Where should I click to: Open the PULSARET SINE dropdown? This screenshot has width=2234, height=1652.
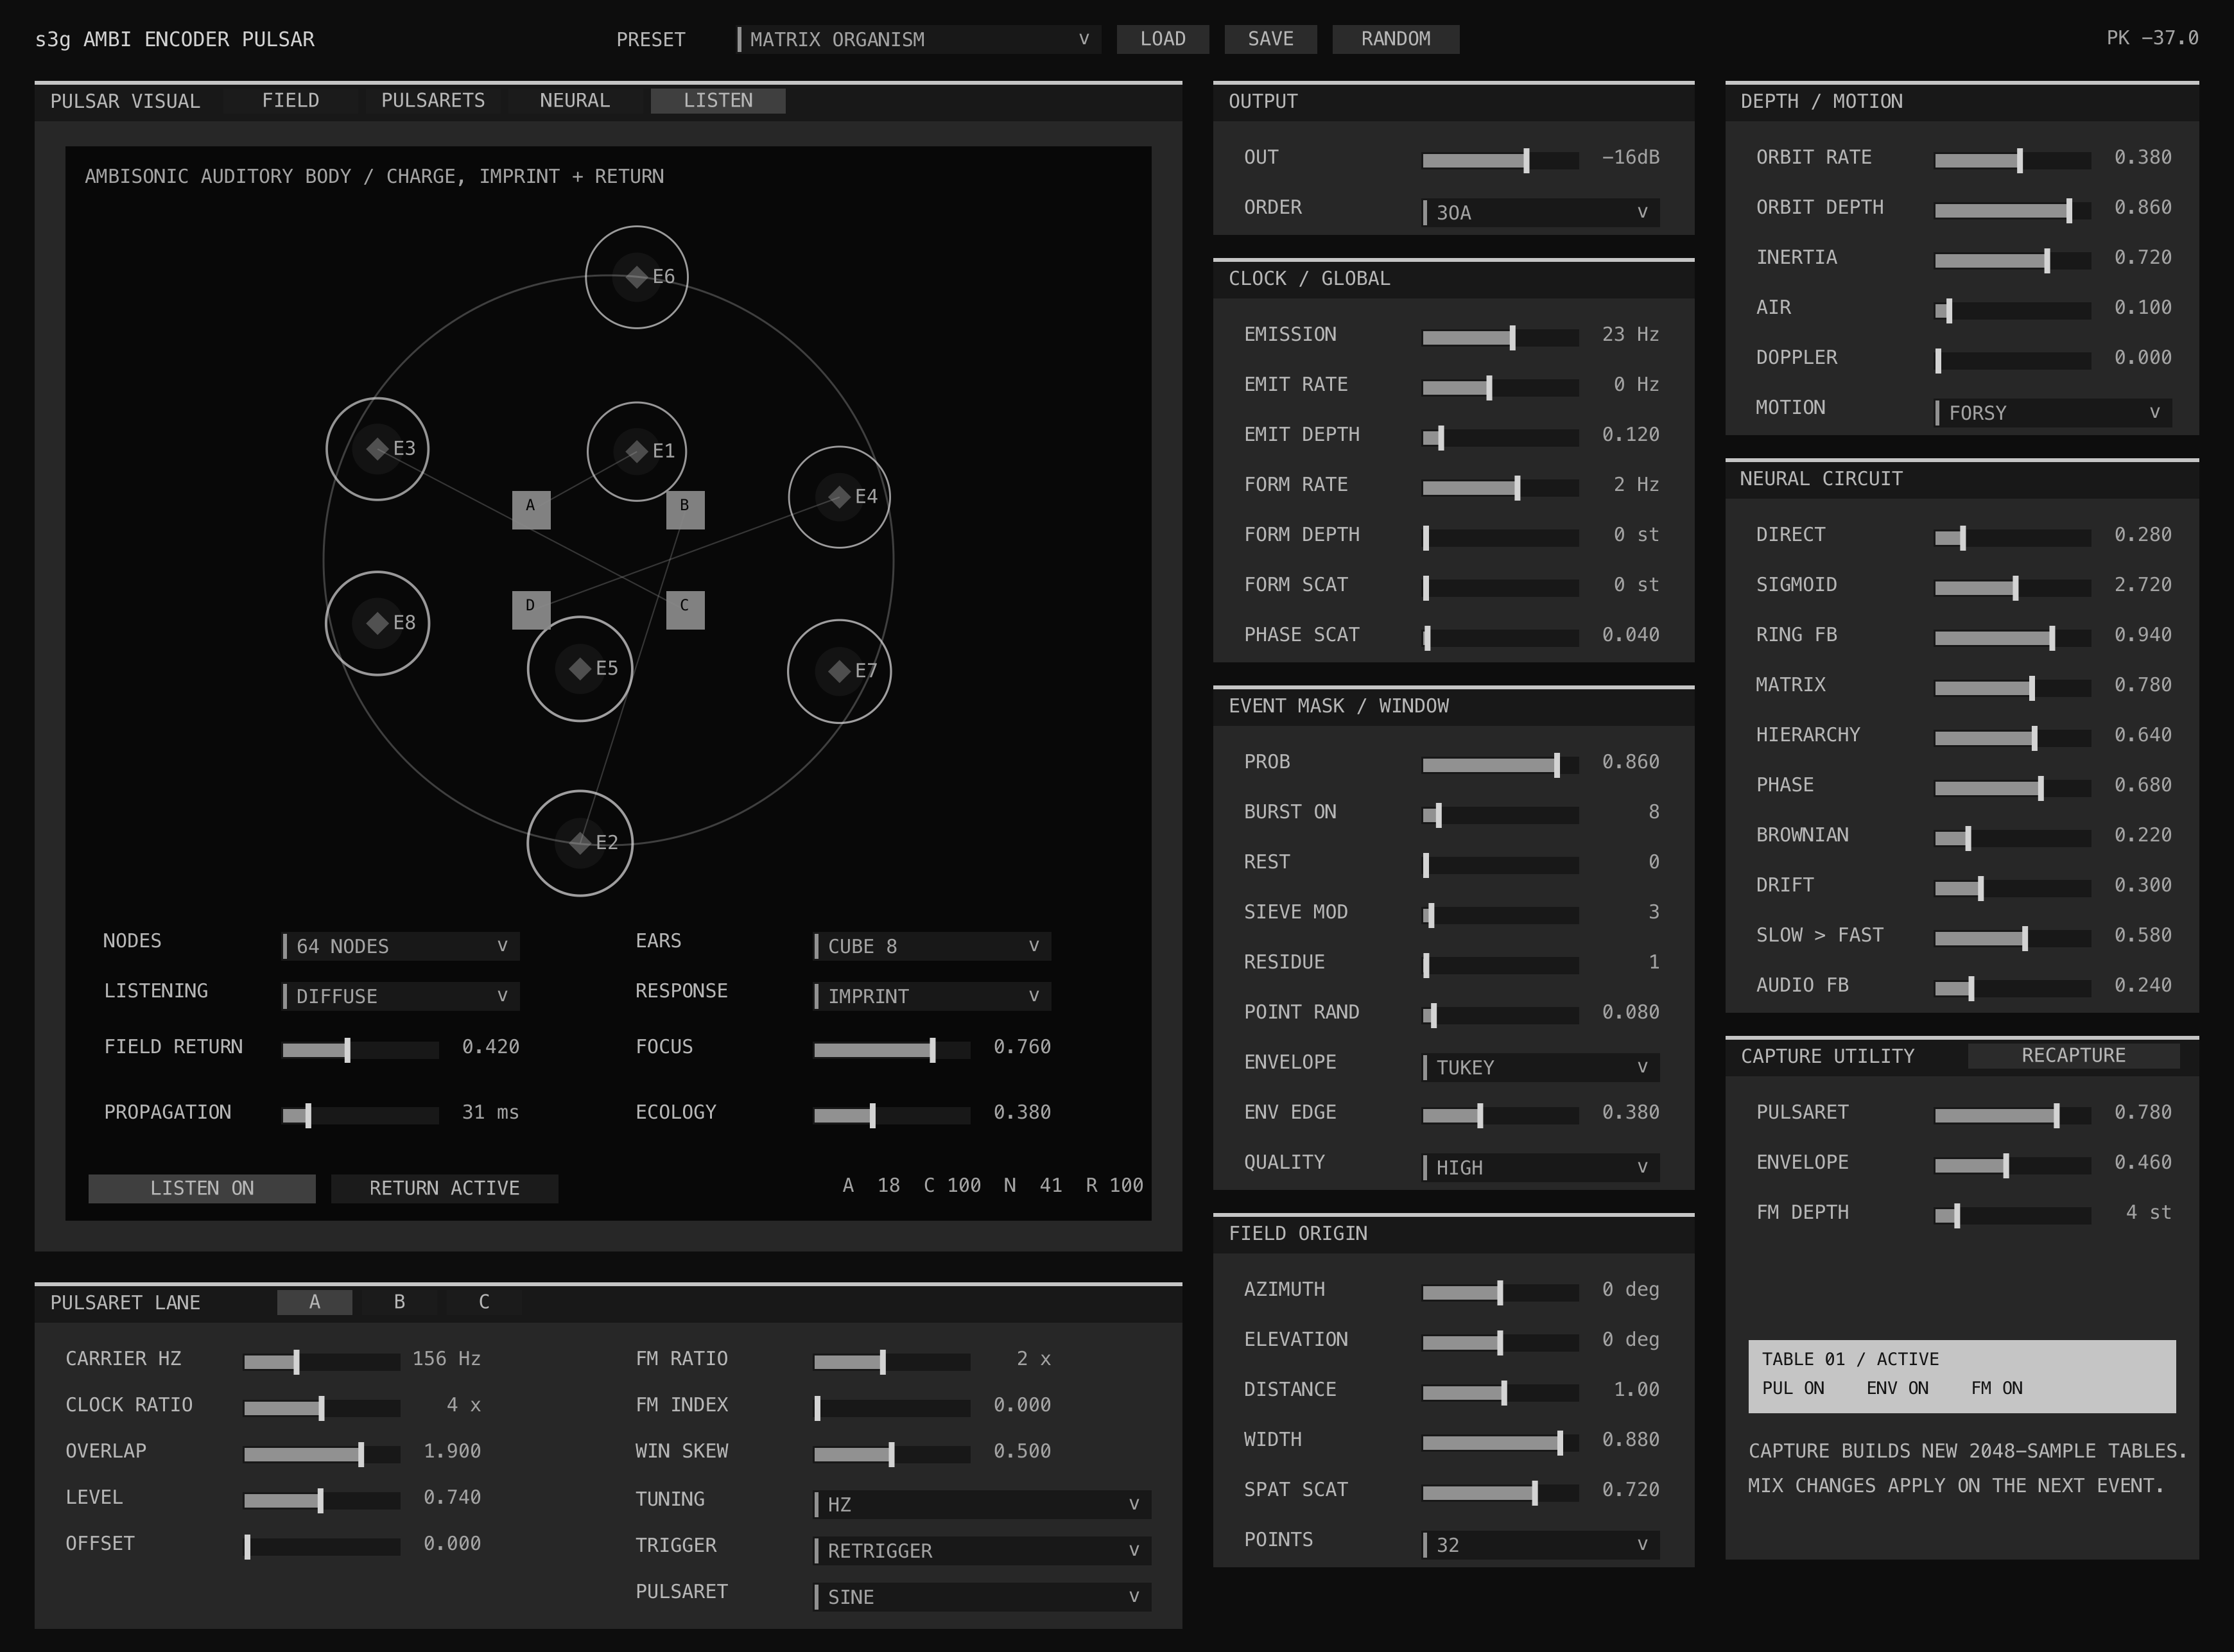tap(983, 1596)
